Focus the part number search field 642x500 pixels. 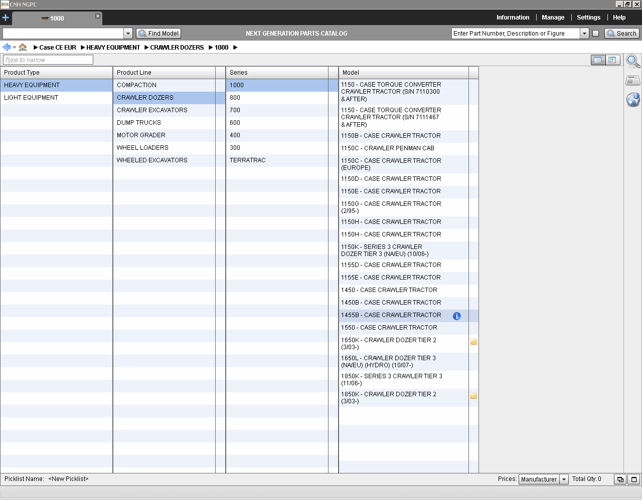coord(516,34)
